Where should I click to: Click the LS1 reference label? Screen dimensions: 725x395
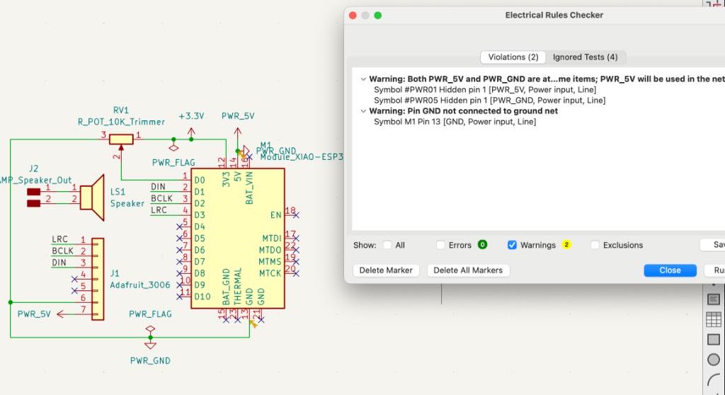coord(118,191)
